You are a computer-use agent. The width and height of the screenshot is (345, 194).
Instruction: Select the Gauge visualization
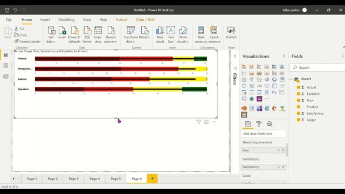point(259,86)
